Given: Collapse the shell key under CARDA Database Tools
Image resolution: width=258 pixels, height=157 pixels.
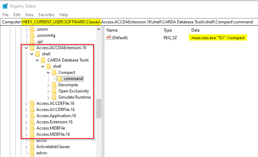Looking at the screenshot, I should 43,67.
